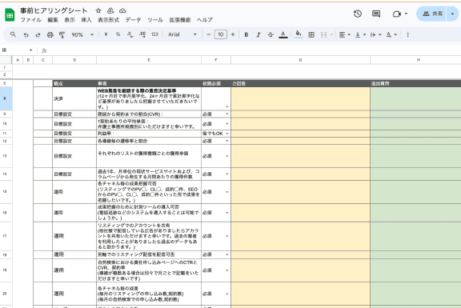Format as percent

point(118,34)
